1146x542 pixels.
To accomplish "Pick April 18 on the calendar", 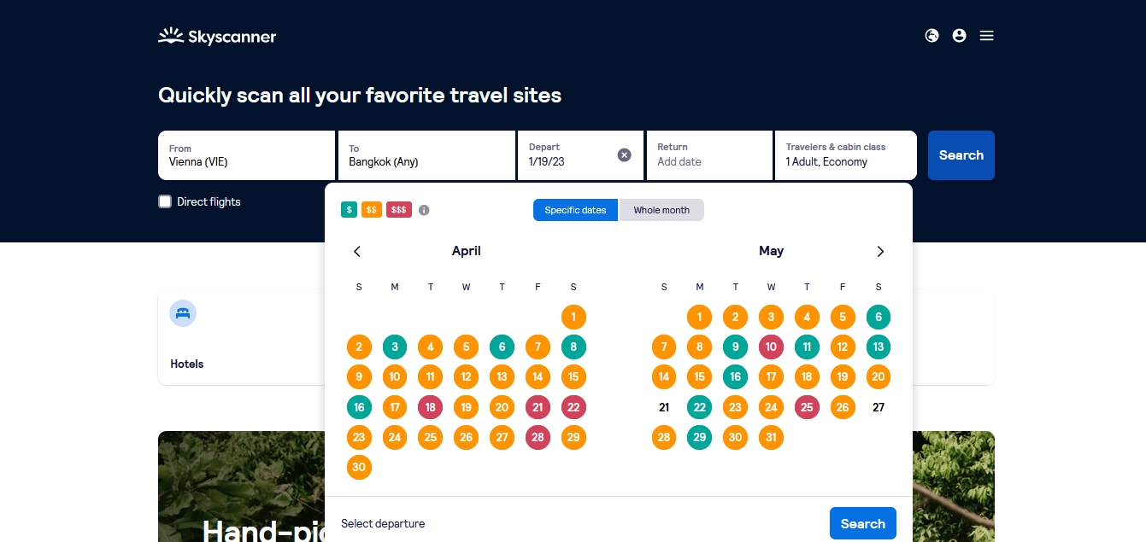I will pos(431,407).
